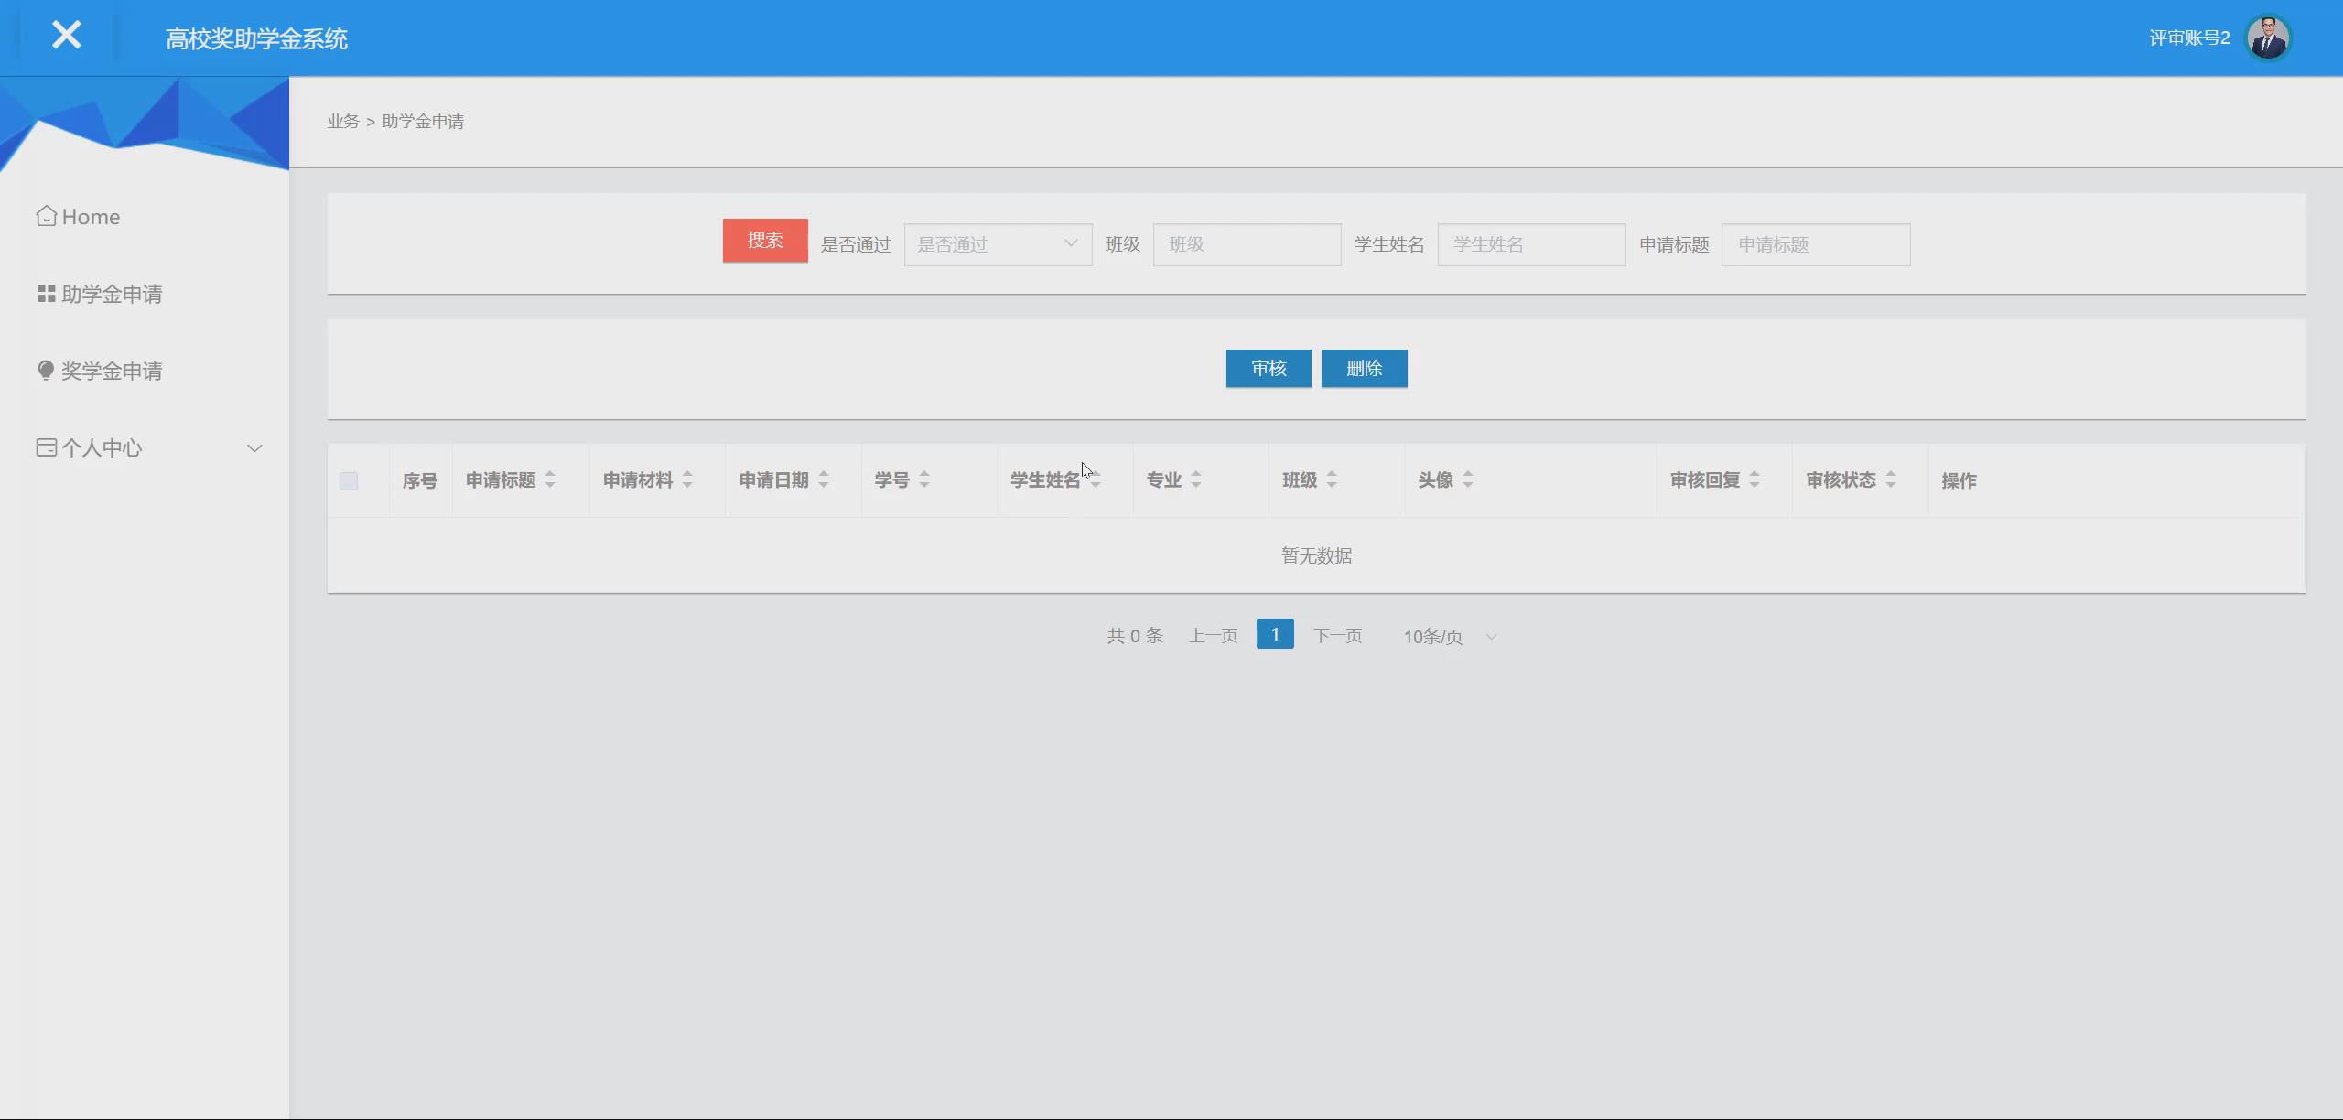Image resolution: width=2343 pixels, height=1120 pixels.
Task: Click the Home house icon
Action: pyautogui.click(x=46, y=216)
